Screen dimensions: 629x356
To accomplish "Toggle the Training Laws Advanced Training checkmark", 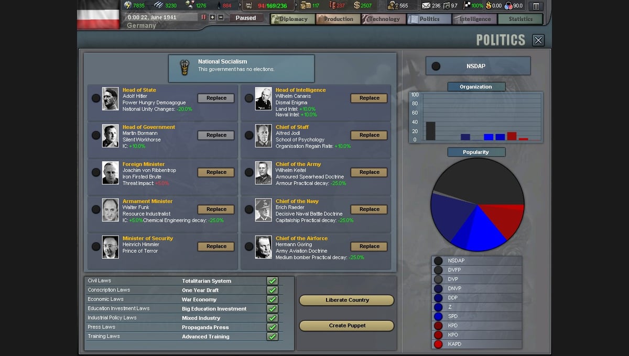I will pos(272,337).
